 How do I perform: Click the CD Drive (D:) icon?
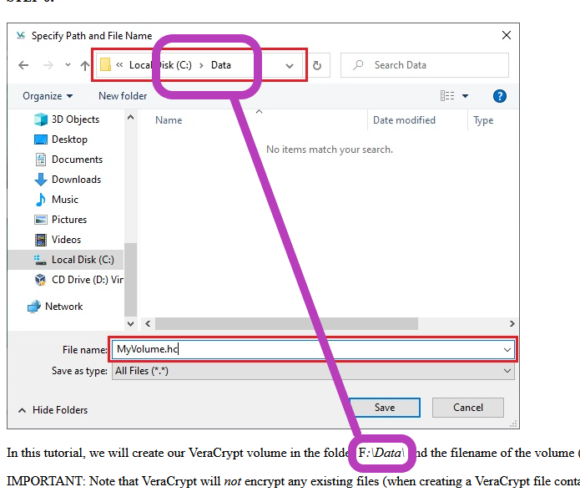point(40,280)
